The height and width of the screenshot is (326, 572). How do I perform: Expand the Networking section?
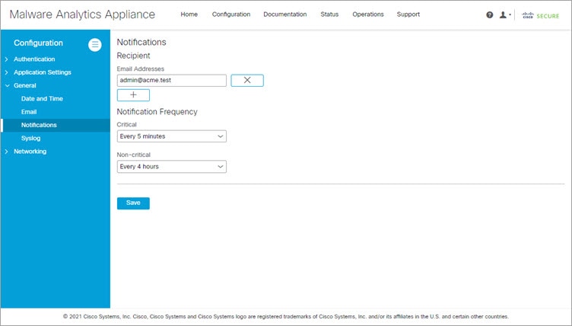coord(30,152)
